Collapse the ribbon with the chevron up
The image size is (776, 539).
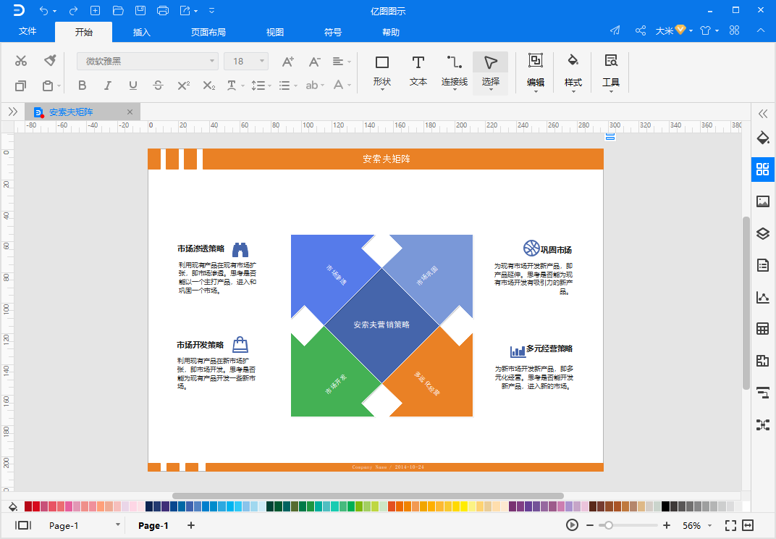pyautogui.click(x=761, y=30)
